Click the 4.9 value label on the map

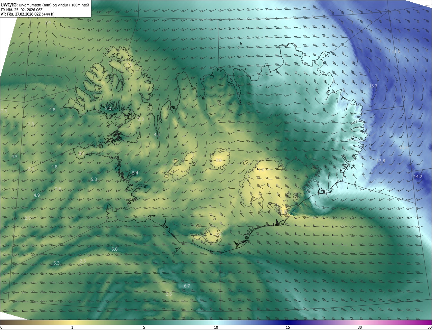pyautogui.click(x=37, y=195)
